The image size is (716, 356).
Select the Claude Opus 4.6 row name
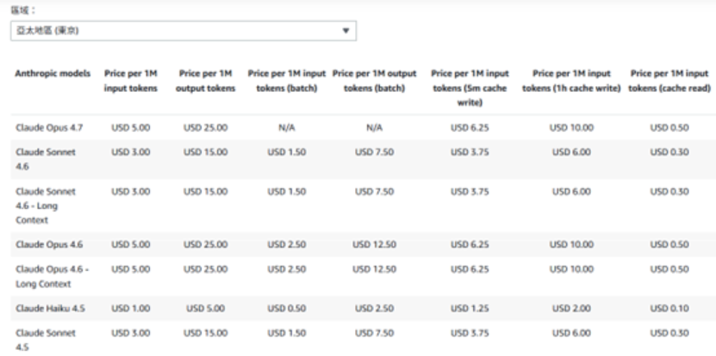coord(49,244)
